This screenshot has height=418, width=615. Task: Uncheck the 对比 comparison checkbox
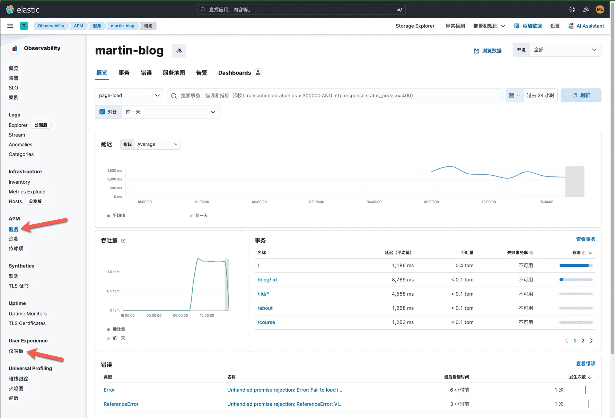click(102, 112)
